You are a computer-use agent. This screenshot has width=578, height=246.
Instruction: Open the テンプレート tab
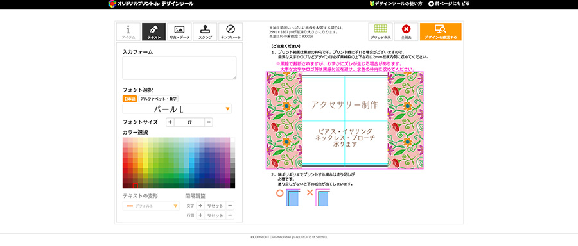(x=231, y=31)
